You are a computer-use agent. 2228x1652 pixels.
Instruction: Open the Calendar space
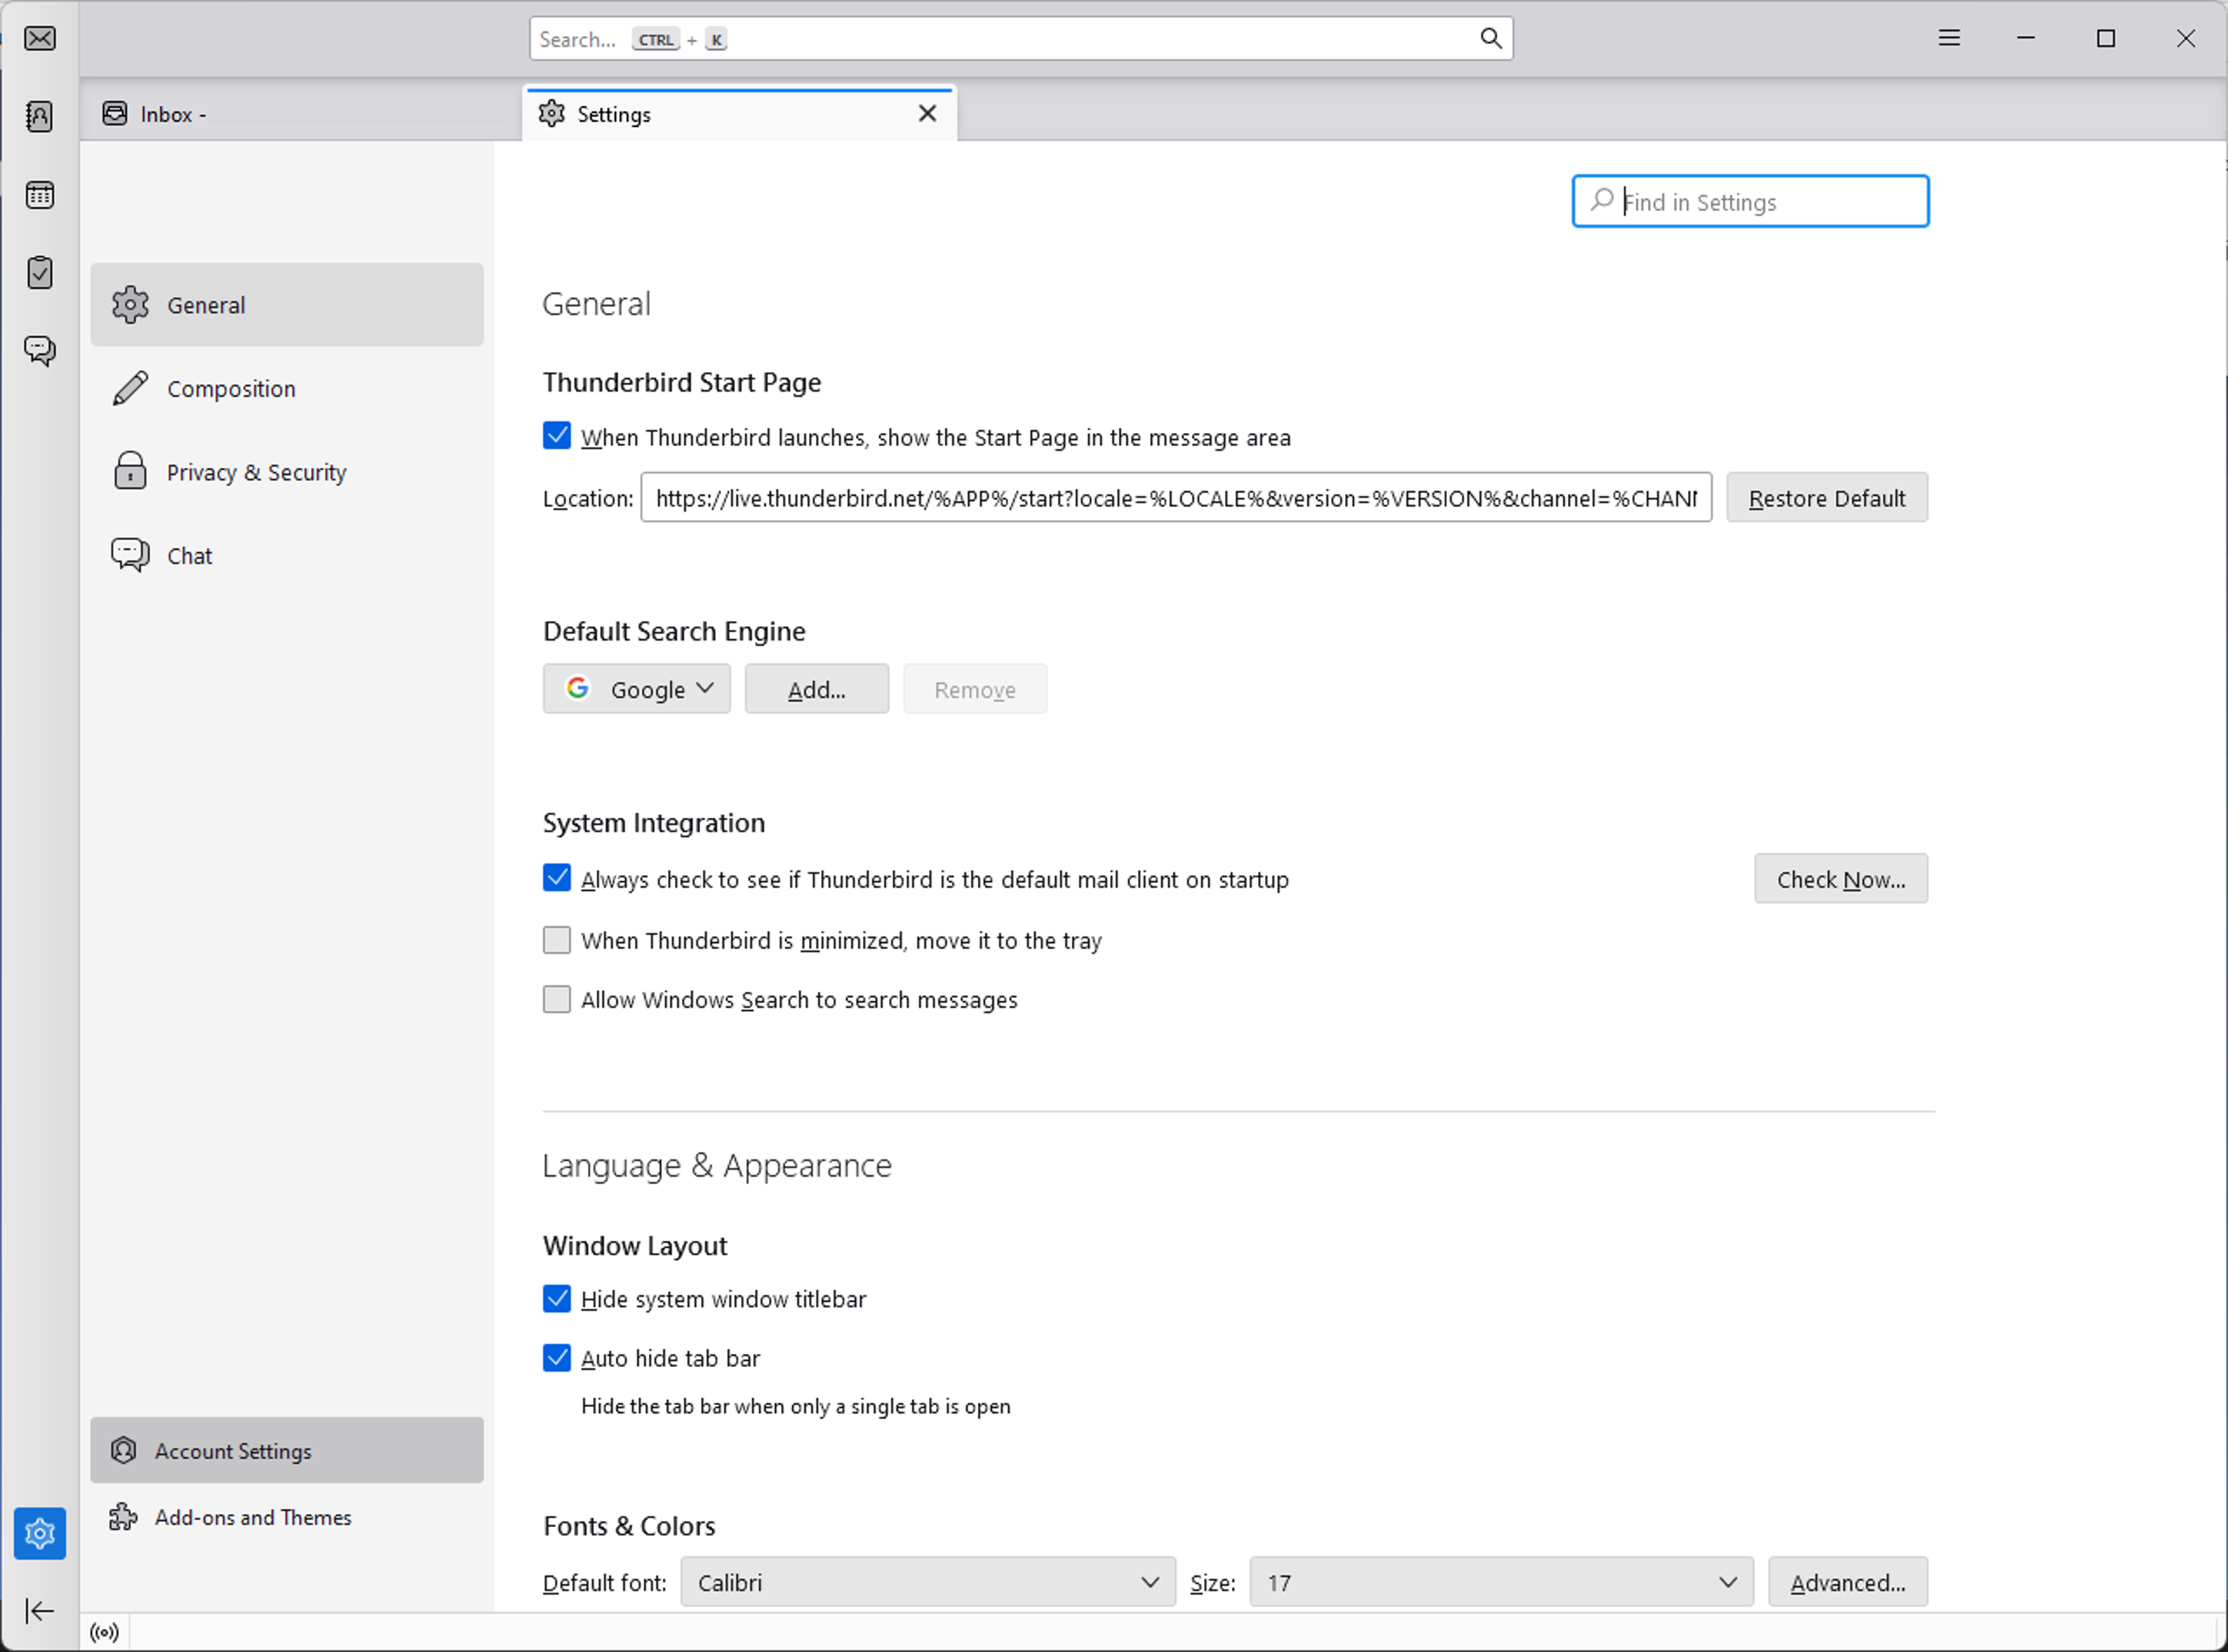coord(40,195)
